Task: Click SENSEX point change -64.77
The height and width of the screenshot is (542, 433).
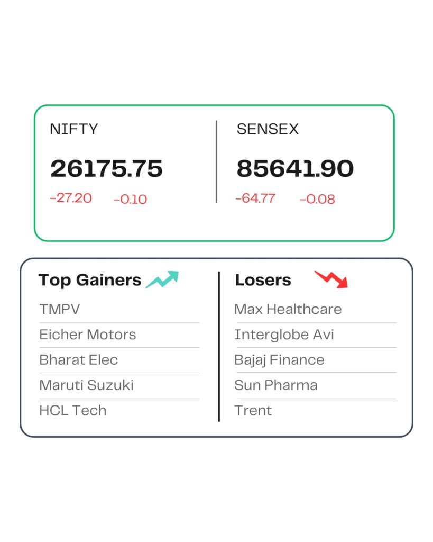Action: 255,198
